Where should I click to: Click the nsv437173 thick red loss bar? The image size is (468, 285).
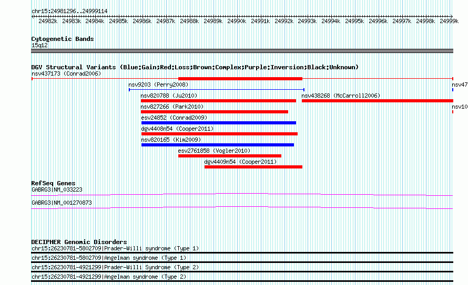(240, 79)
